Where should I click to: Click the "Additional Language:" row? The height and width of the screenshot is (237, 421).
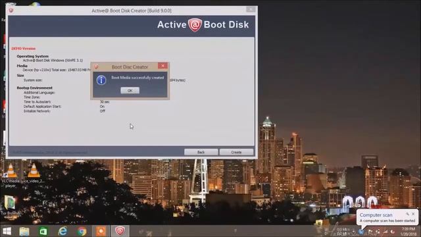(39, 92)
